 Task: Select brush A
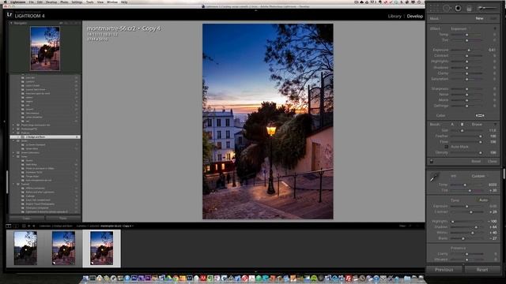(452, 125)
